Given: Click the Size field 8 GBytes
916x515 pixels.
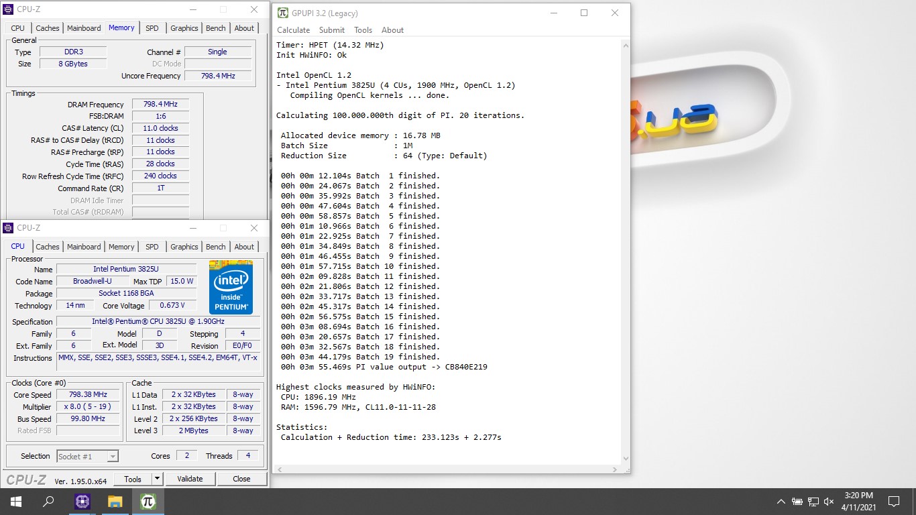Looking at the screenshot, I should [73, 64].
